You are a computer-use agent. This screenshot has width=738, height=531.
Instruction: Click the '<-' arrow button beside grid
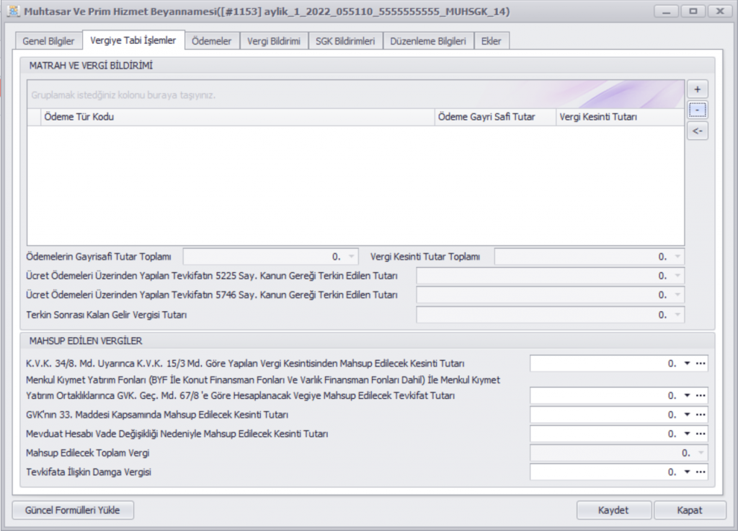click(x=697, y=131)
